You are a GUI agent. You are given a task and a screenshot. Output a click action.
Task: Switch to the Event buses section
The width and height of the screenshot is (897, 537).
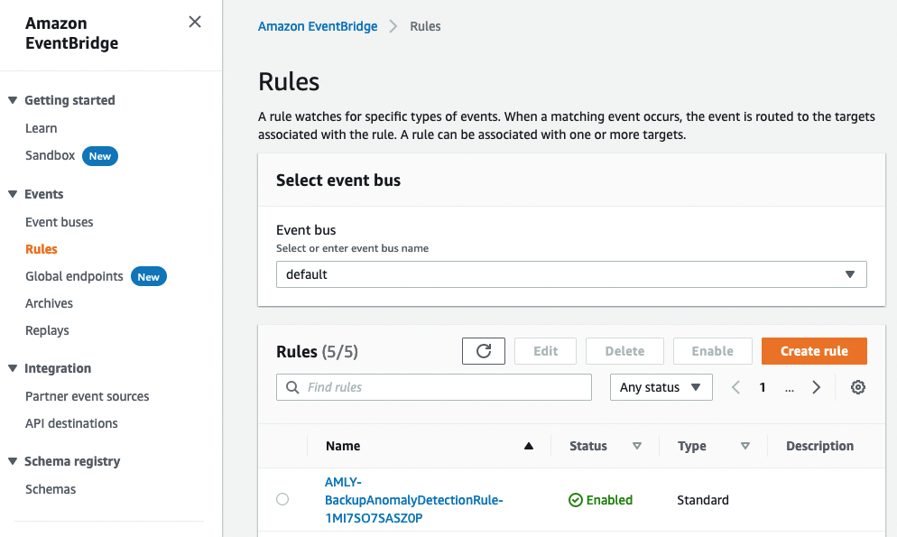coord(59,221)
